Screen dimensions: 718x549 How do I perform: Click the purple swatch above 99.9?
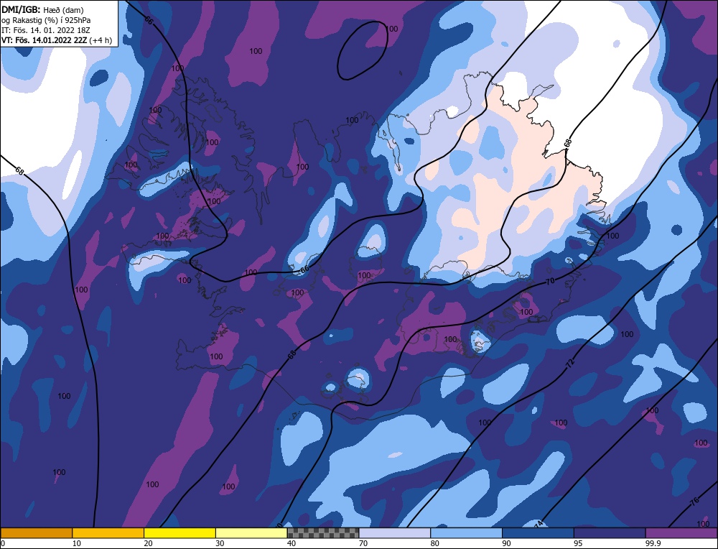[x=681, y=532]
